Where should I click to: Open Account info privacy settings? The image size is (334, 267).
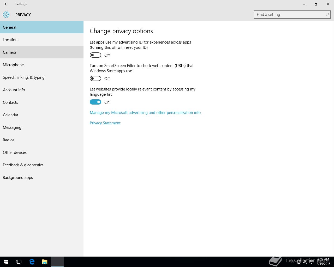(42, 90)
